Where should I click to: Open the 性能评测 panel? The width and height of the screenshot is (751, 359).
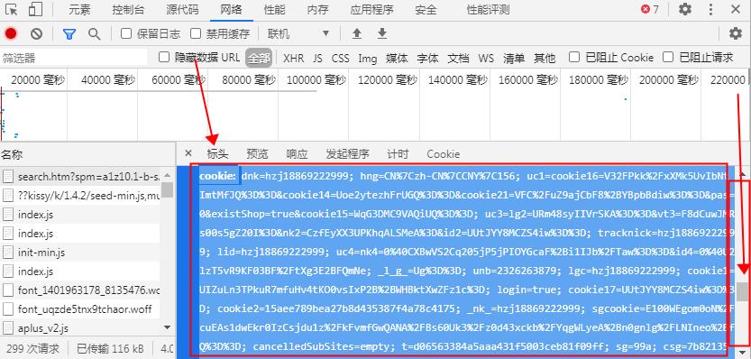pyautogui.click(x=488, y=9)
